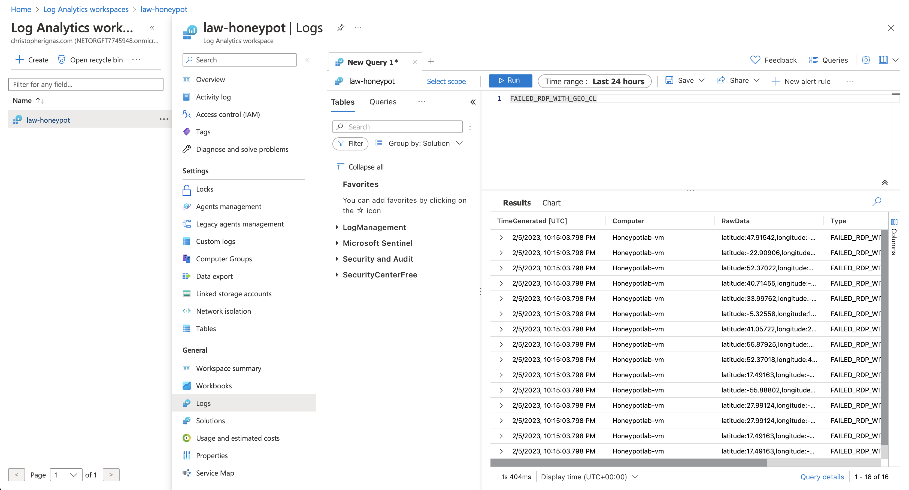Open Network isolation
The width and height of the screenshot is (909, 490).
223,311
